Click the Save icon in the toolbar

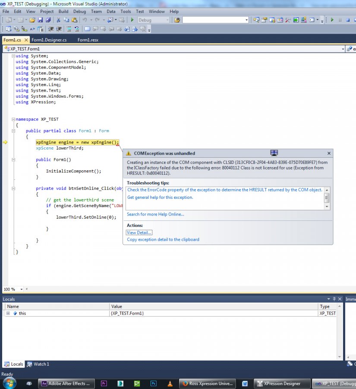(40, 20)
